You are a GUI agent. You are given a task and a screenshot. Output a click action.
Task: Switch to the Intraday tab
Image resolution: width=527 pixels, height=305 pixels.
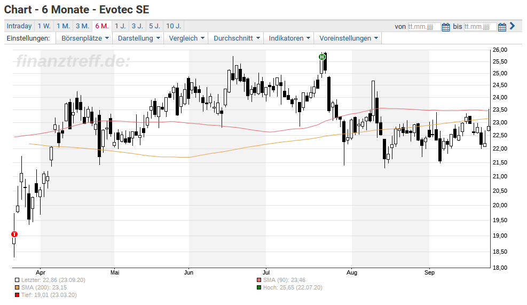19,26
